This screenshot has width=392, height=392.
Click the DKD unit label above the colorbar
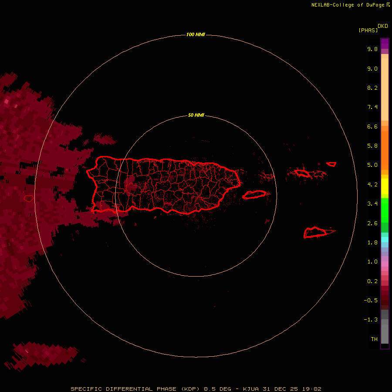pyautogui.click(x=383, y=26)
